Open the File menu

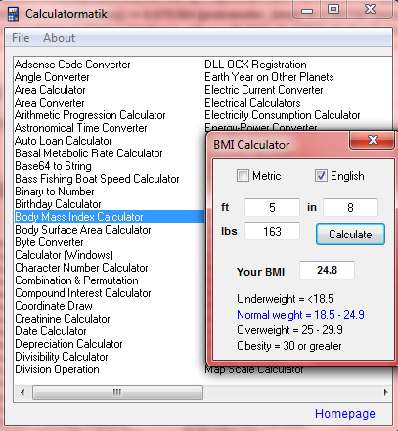21,38
